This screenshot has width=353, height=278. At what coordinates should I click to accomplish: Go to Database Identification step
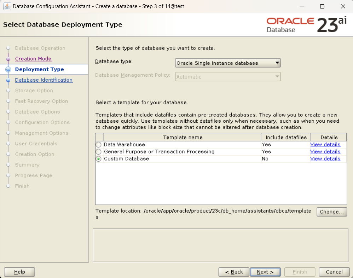point(44,80)
